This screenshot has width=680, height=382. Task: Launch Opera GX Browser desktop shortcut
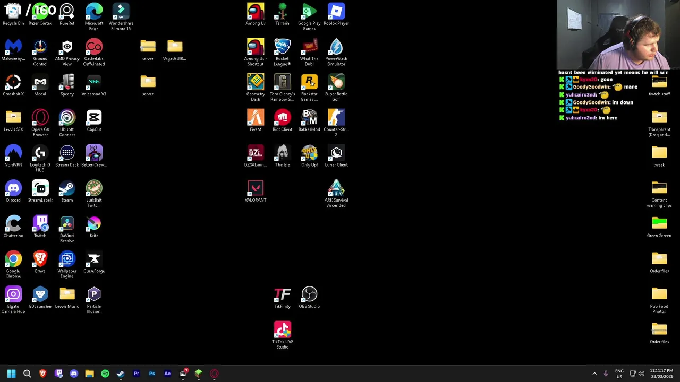coord(40,124)
